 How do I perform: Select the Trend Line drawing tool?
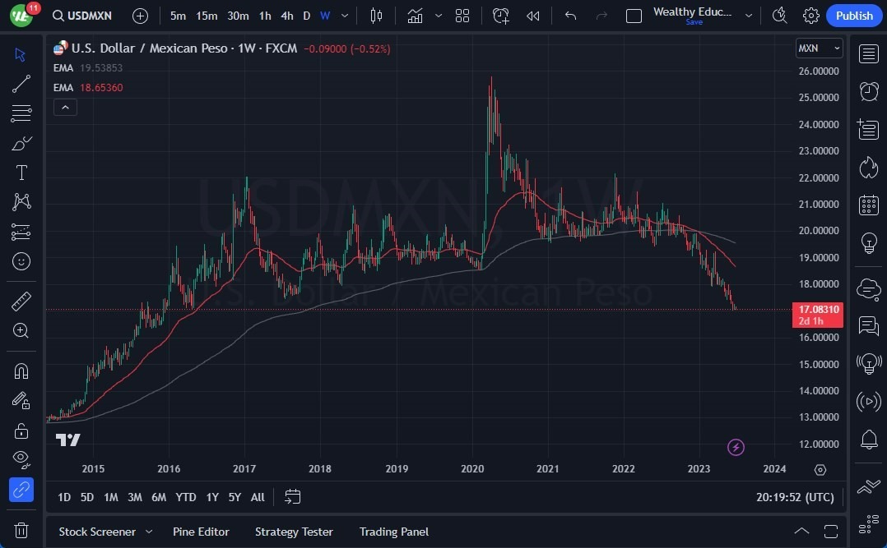click(x=21, y=83)
